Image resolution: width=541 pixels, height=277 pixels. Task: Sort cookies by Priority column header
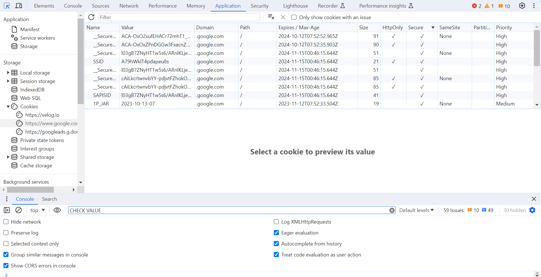[514, 28]
